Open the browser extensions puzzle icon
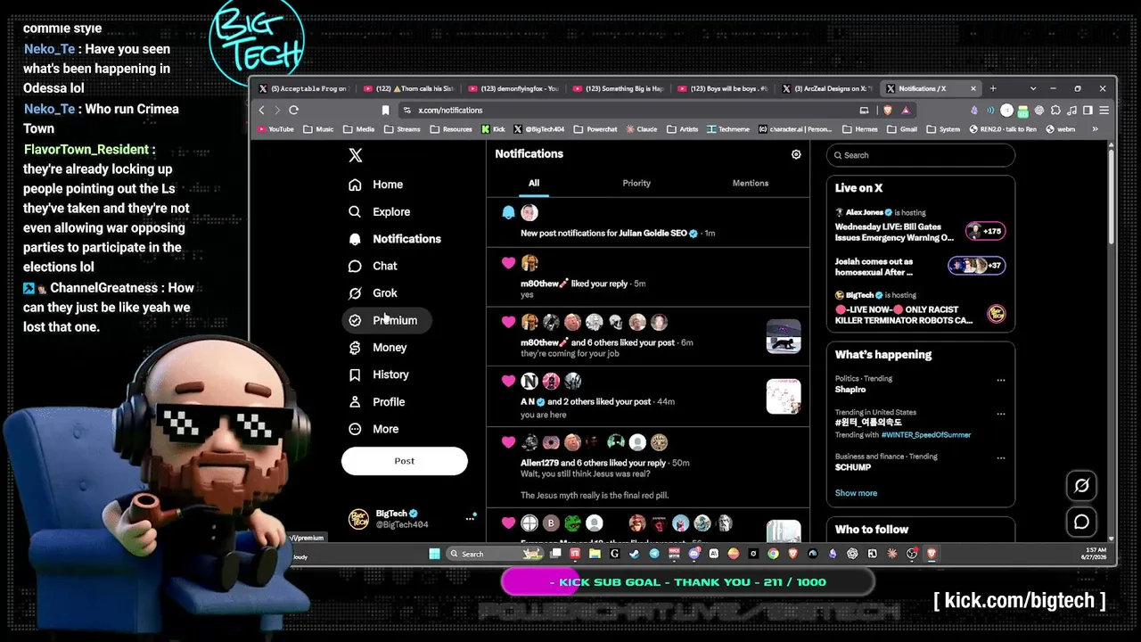The height and width of the screenshot is (642, 1141). click(x=1055, y=111)
